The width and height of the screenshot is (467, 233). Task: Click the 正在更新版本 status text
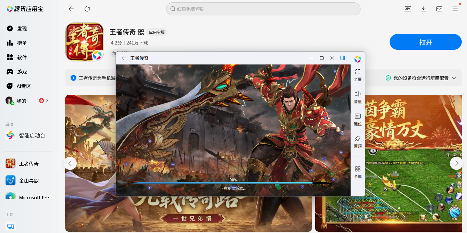point(233,188)
